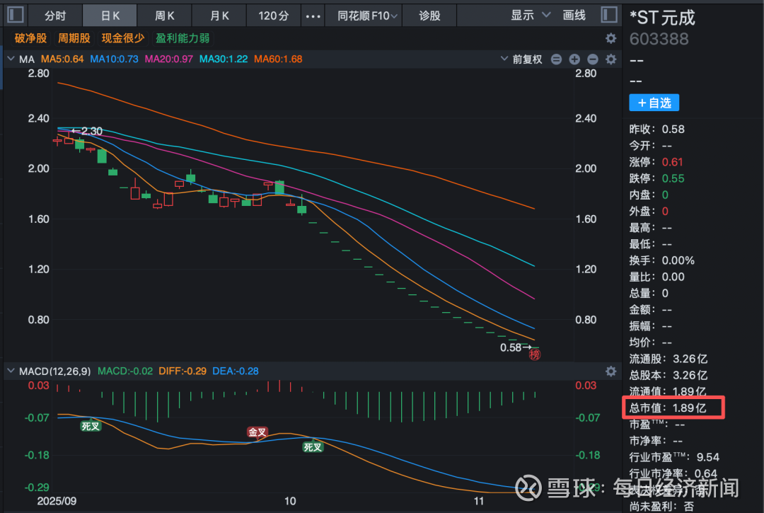Click the +自选 button

[x=654, y=103]
